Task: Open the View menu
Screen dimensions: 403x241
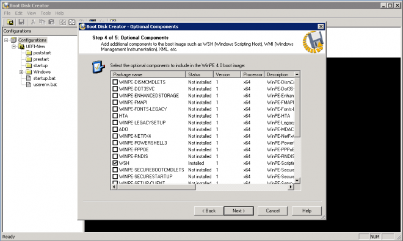Action: click(x=31, y=13)
